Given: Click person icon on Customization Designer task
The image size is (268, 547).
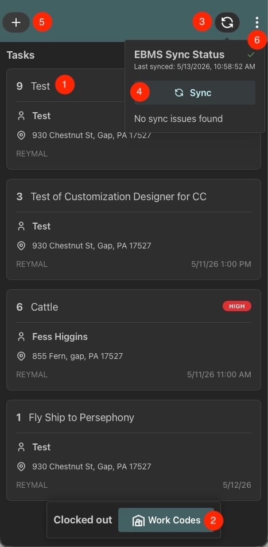Looking at the screenshot, I should (21, 226).
